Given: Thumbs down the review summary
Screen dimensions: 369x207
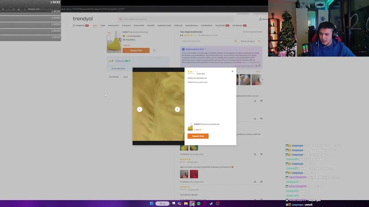Looking at the screenshot, I should [259, 66].
